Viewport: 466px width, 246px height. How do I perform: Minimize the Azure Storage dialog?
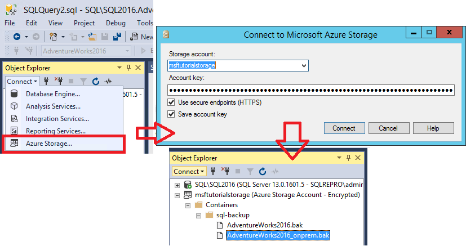(414, 32)
